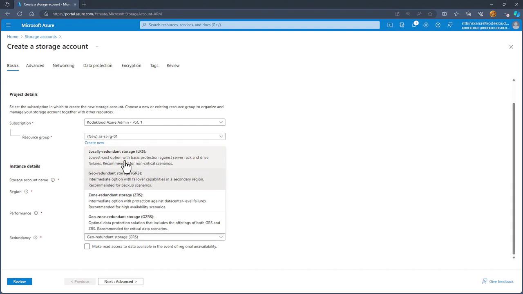Switch to the Basics tab

(13, 65)
